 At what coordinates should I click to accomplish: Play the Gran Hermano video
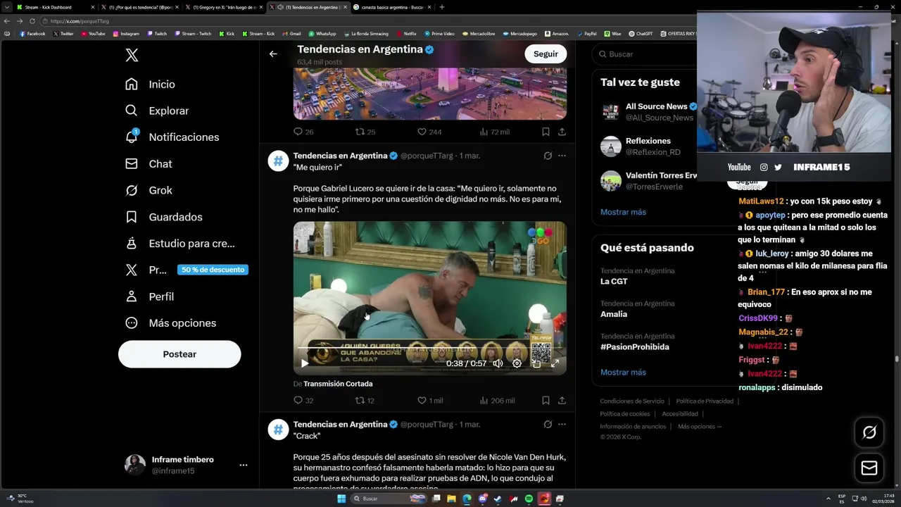(304, 363)
